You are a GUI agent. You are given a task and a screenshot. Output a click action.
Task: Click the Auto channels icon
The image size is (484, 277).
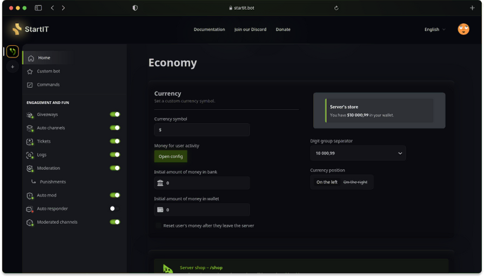(x=30, y=128)
